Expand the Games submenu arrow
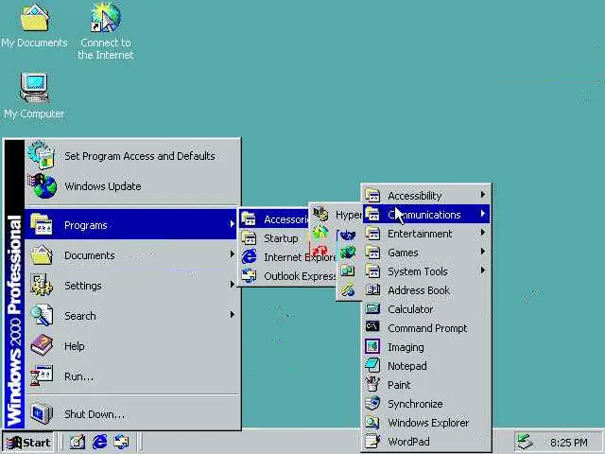Screen dimensions: 605x454 point(483,252)
